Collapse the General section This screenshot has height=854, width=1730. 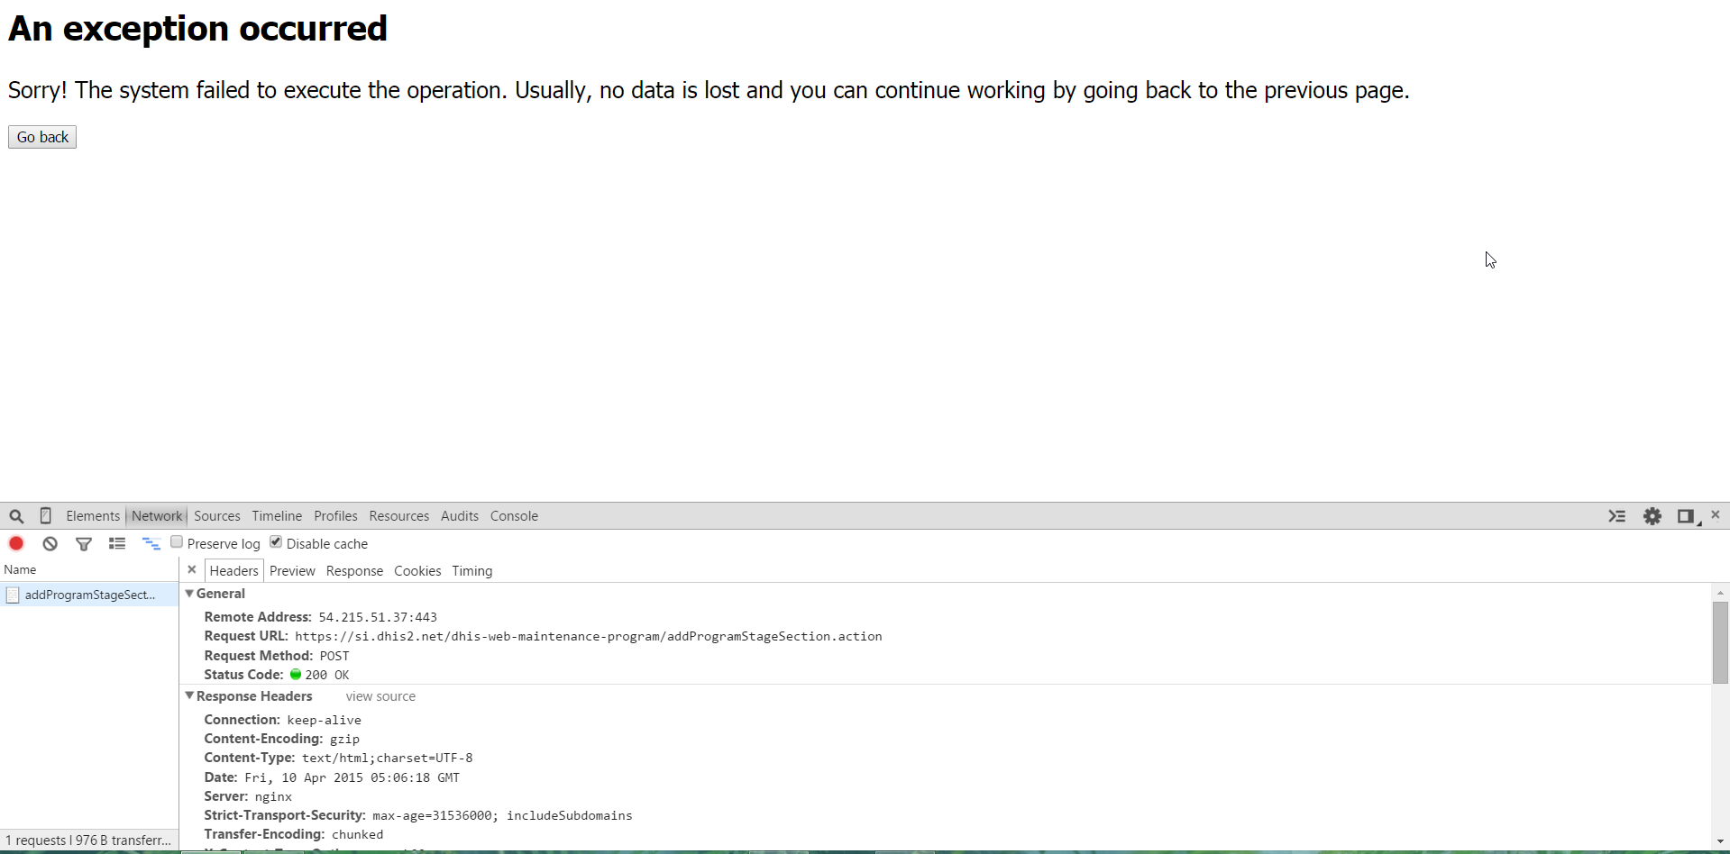tap(189, 594)
